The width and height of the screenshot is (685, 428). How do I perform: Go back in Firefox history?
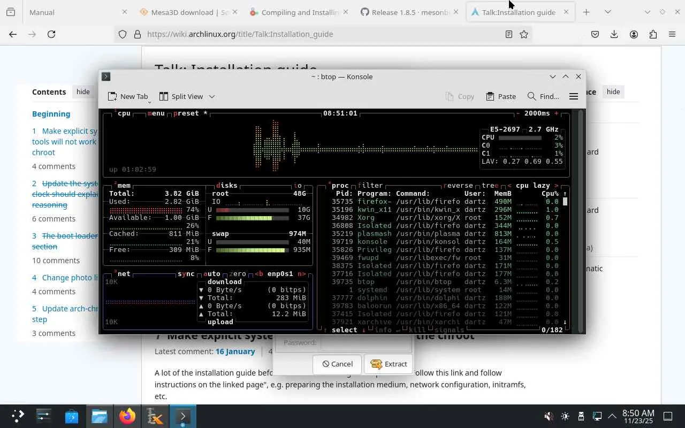click(x=13, y=34)
